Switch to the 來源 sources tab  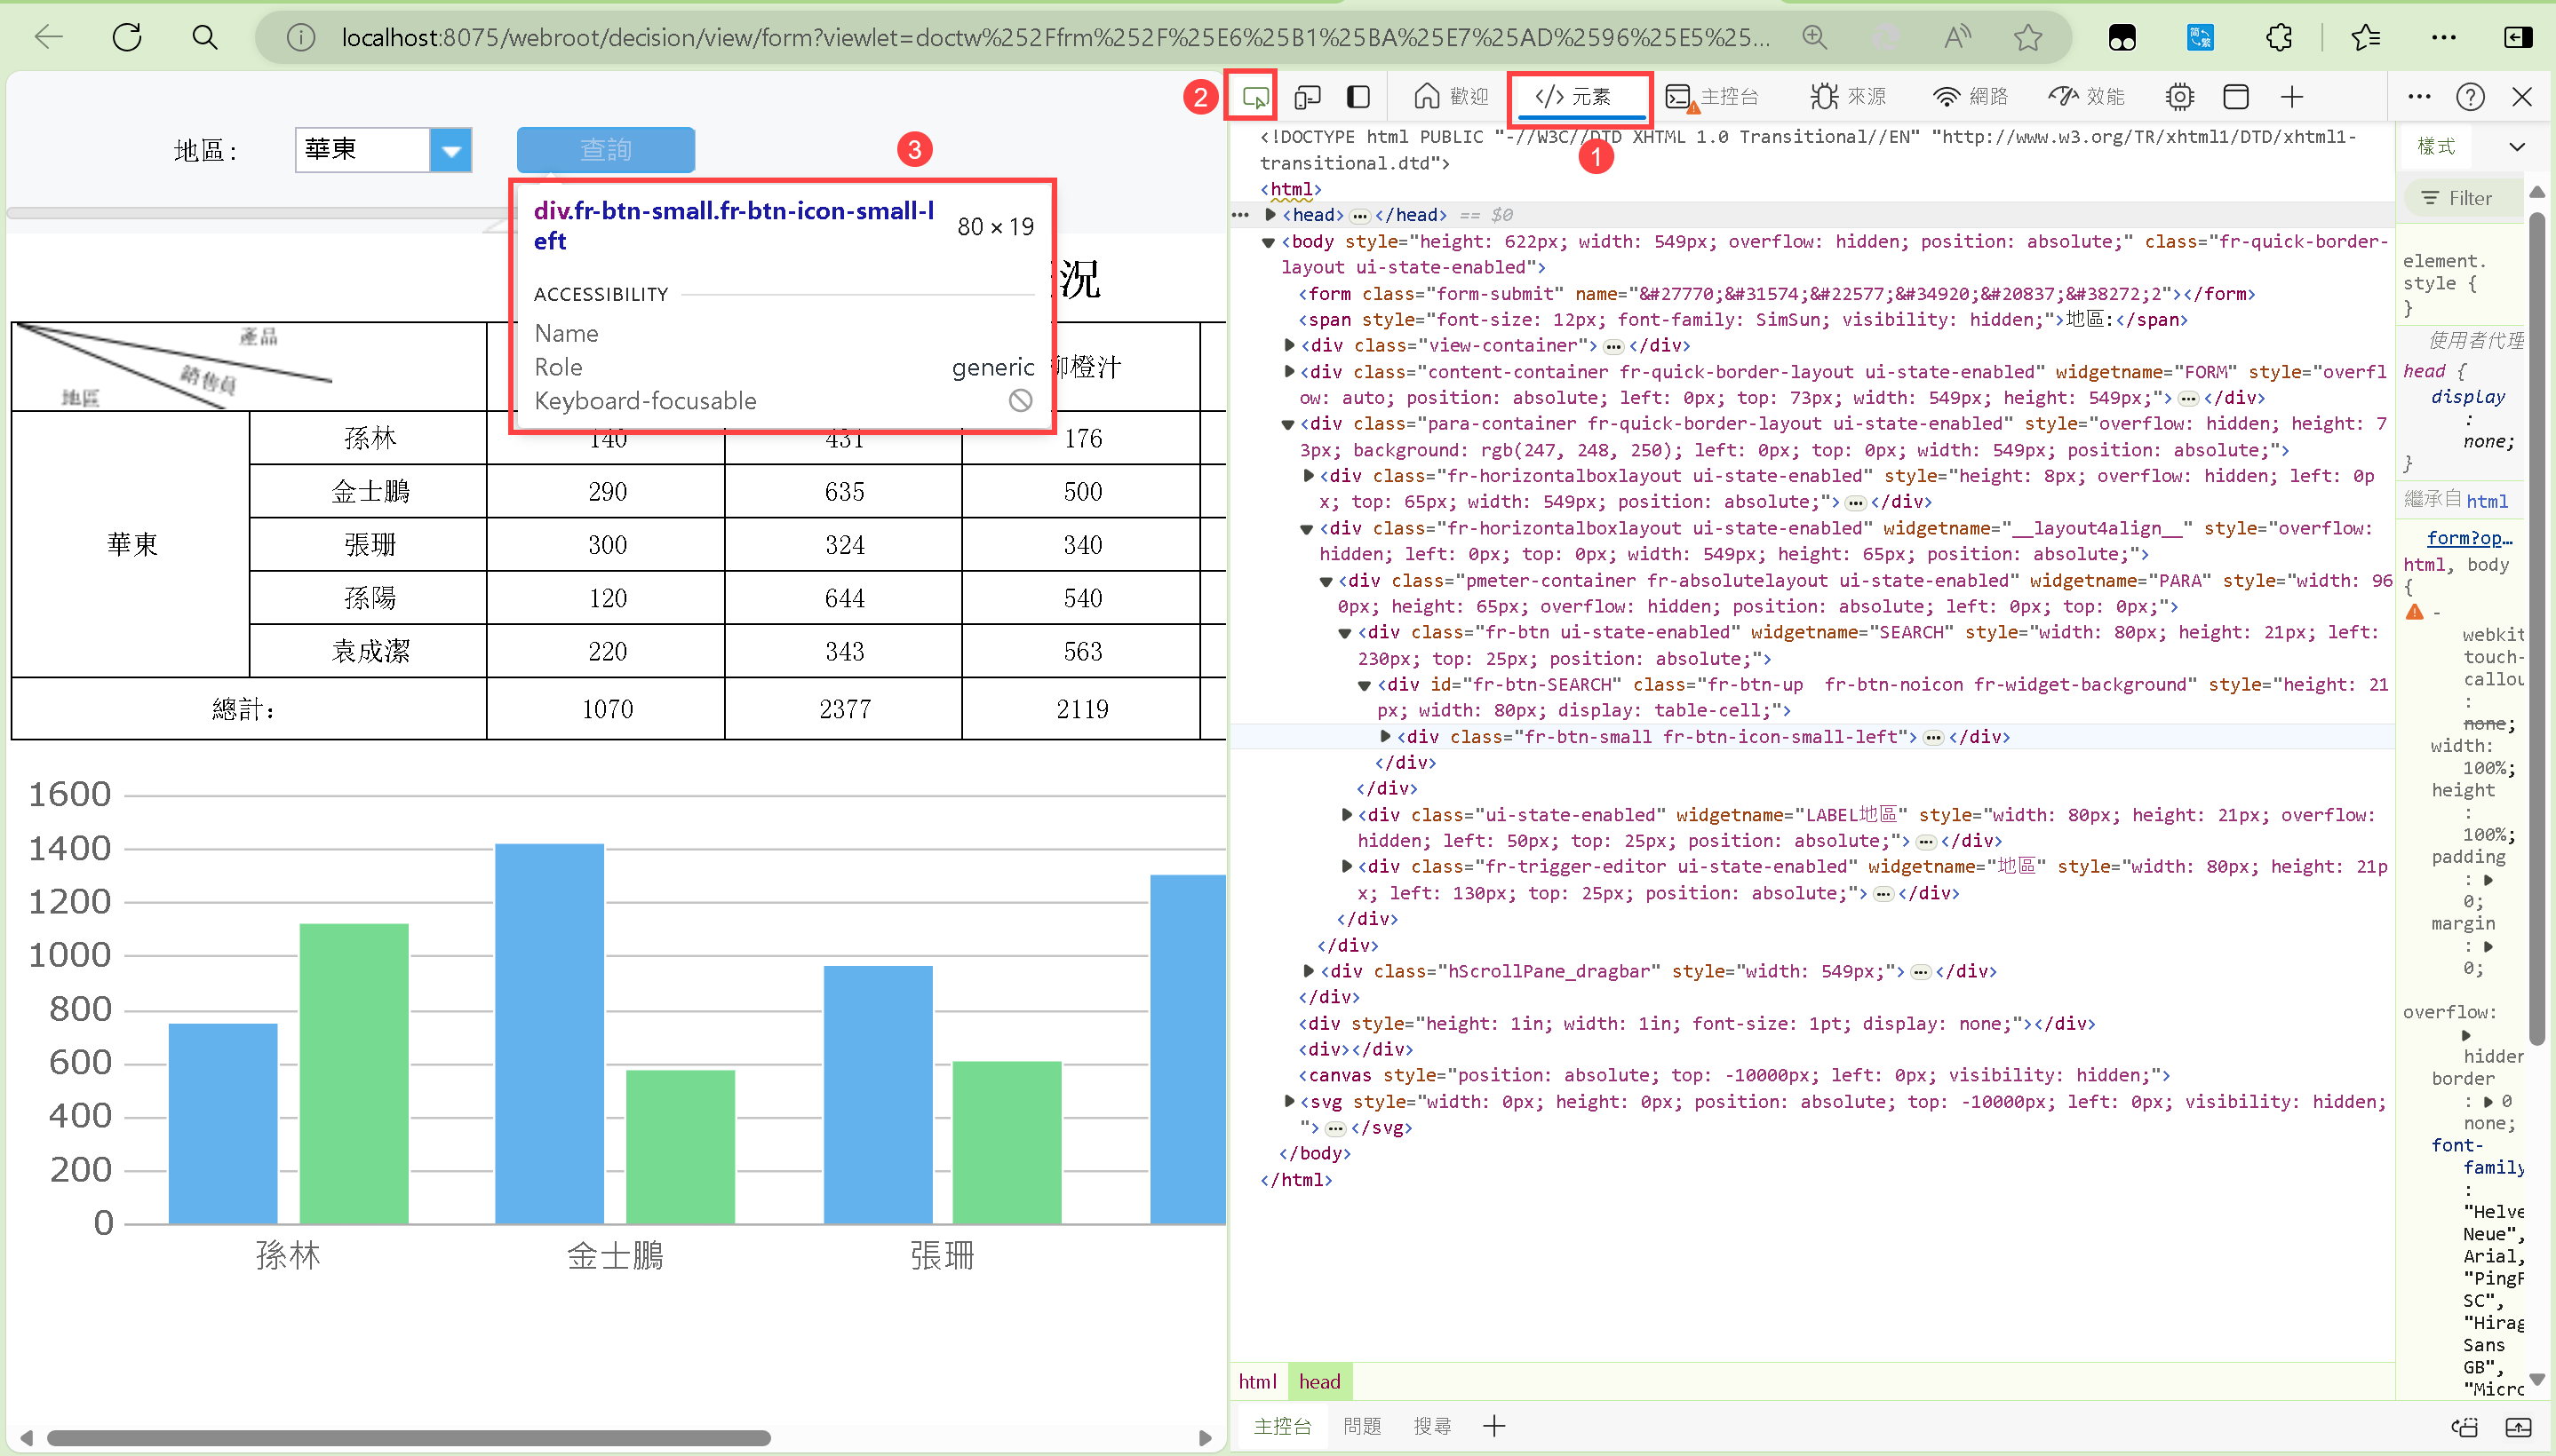[1847, 97]
